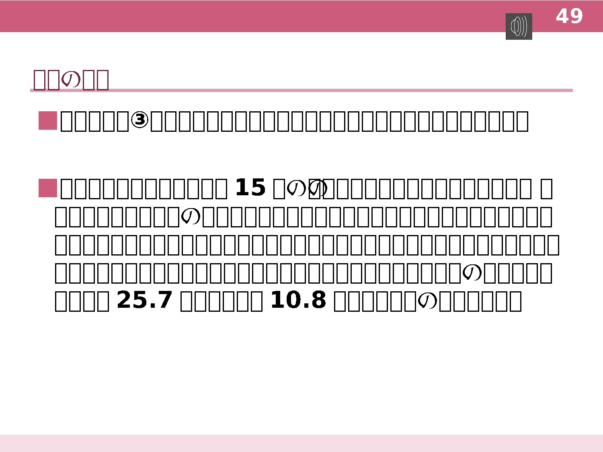Click the slide number 49

(x=569, y=16)
